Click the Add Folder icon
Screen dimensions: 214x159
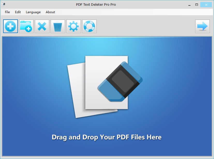[x=26, y=26]
